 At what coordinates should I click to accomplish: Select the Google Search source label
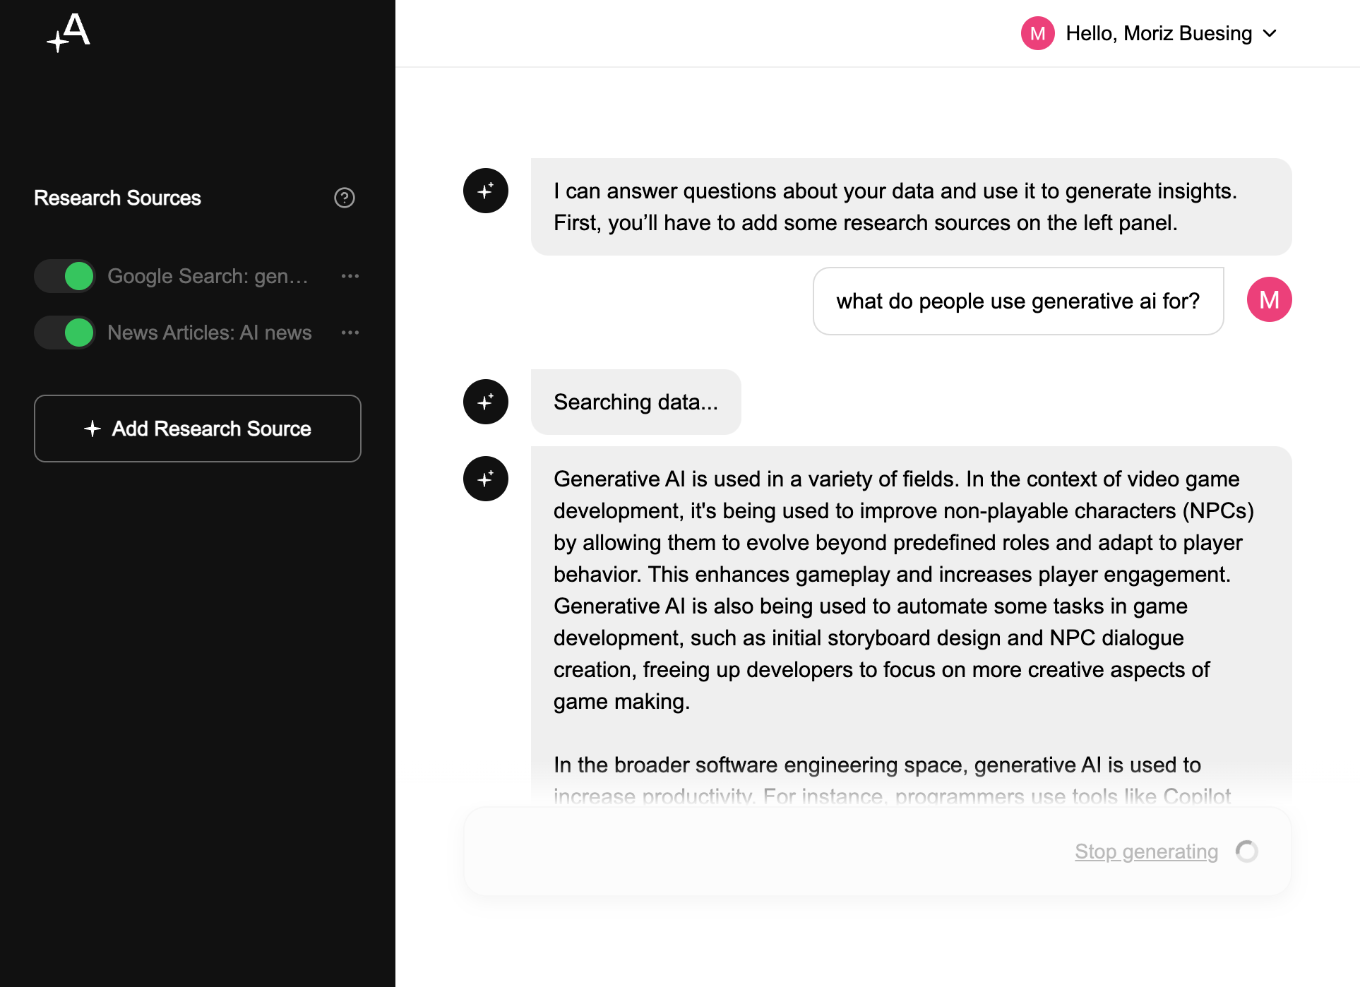tap(208, 276)
